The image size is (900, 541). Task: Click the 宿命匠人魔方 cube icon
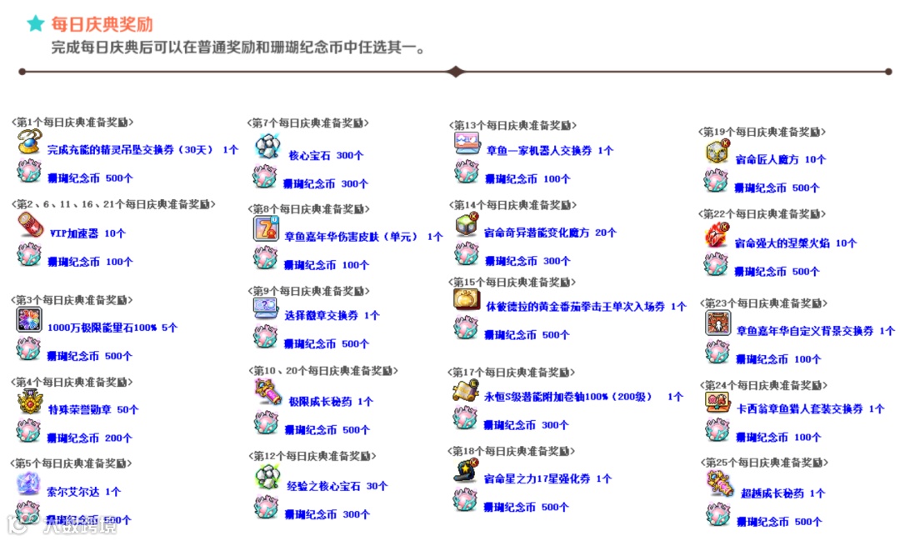coord(717,152)
